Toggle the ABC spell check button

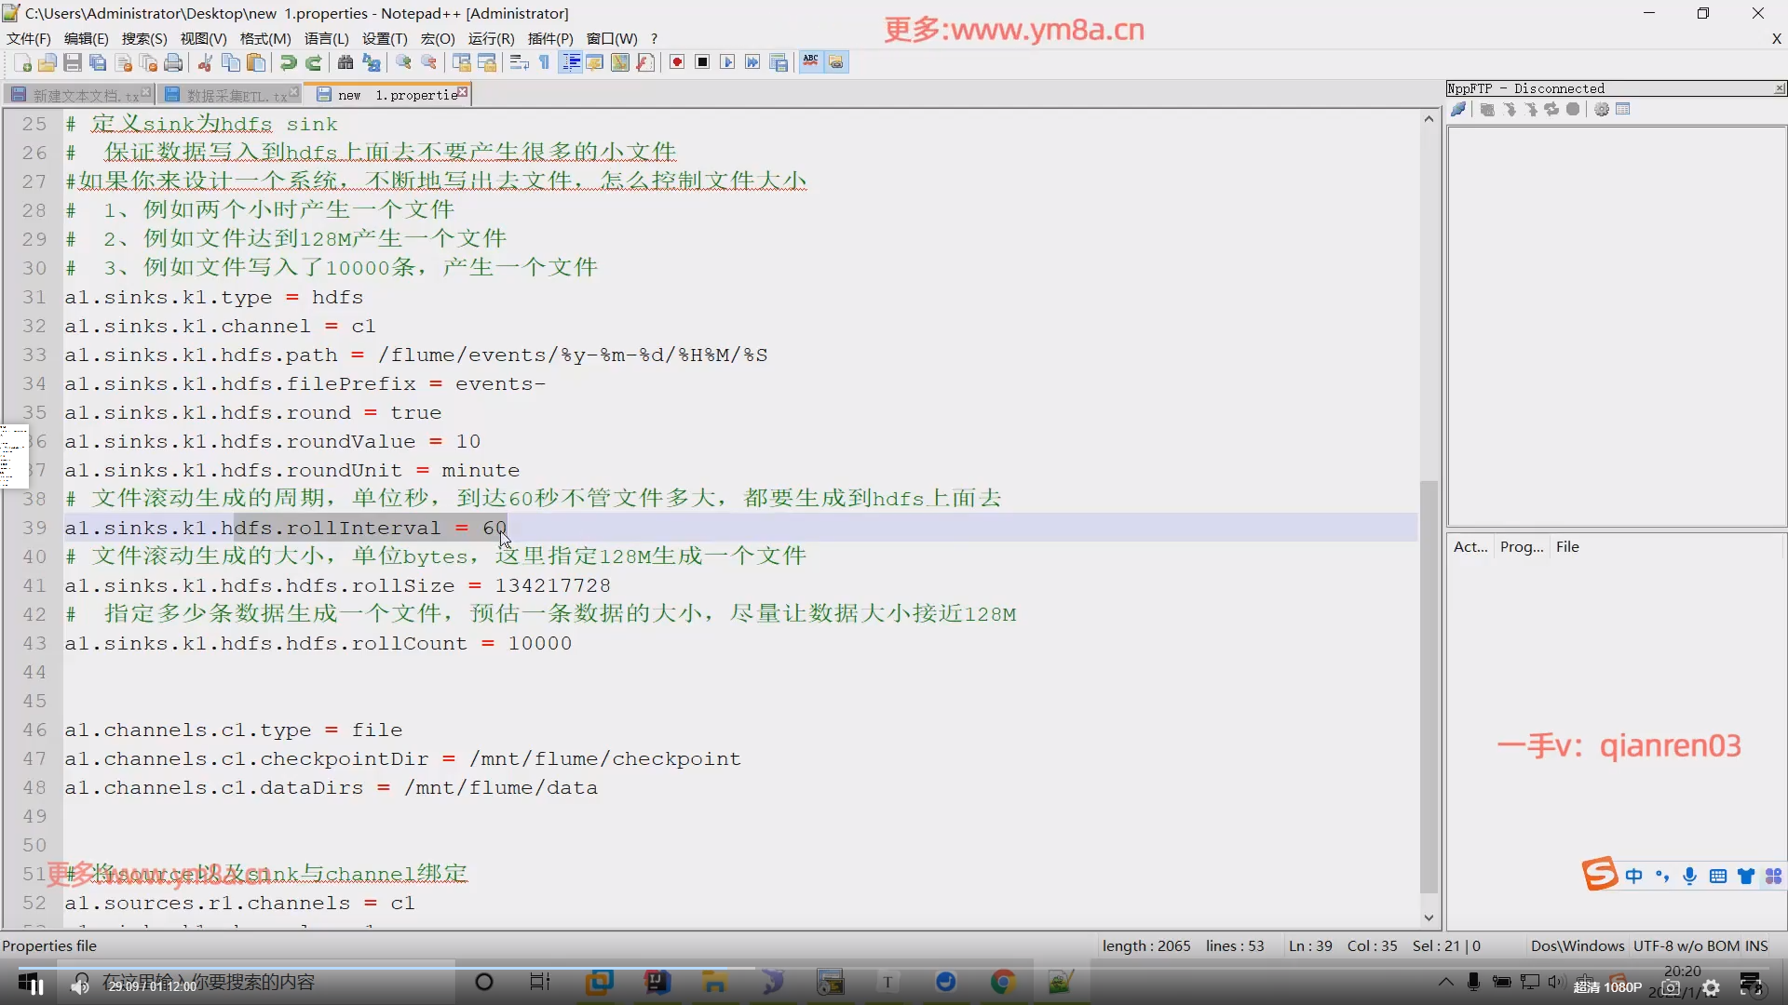click(x=811, y=62)
